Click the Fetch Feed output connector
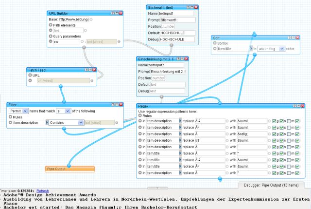The image size is (311, 209). click(x=61, y=86)
